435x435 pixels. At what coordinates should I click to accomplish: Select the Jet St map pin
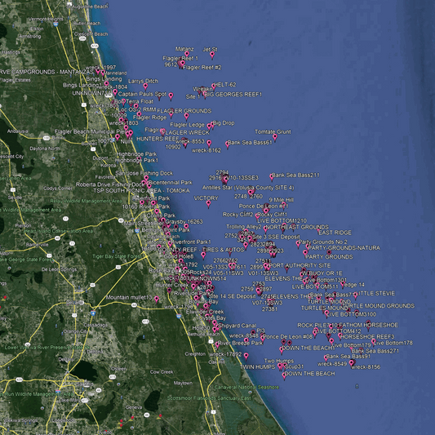click(212, 55)
